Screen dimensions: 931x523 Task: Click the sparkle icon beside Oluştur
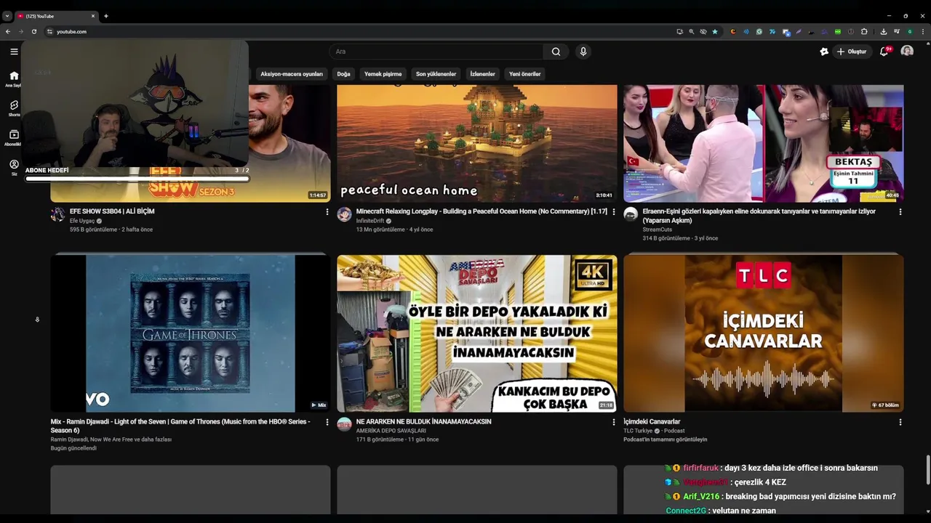[824, 52]
